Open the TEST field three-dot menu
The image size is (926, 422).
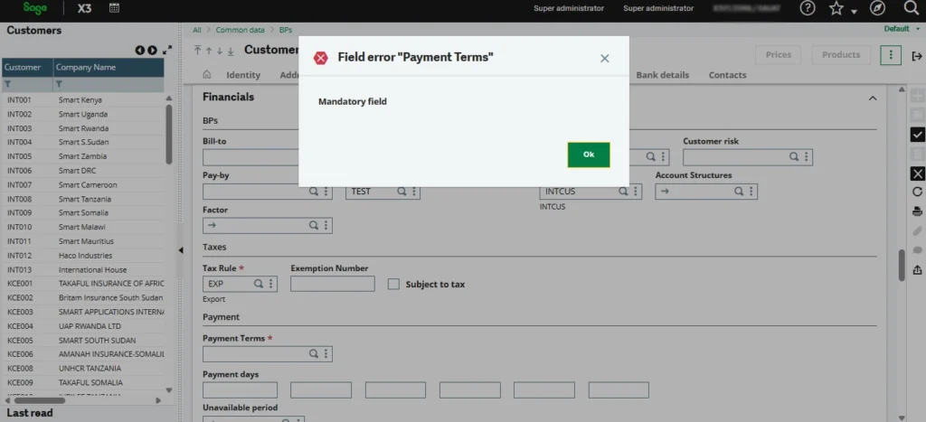tap(414, 192)
